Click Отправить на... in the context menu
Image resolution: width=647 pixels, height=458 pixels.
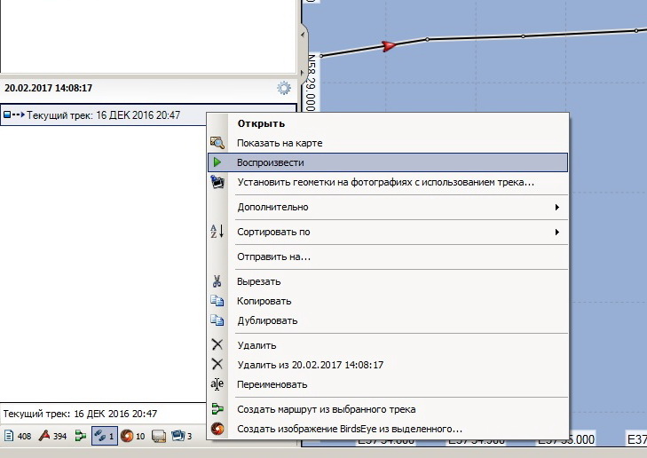click(273, 257)
